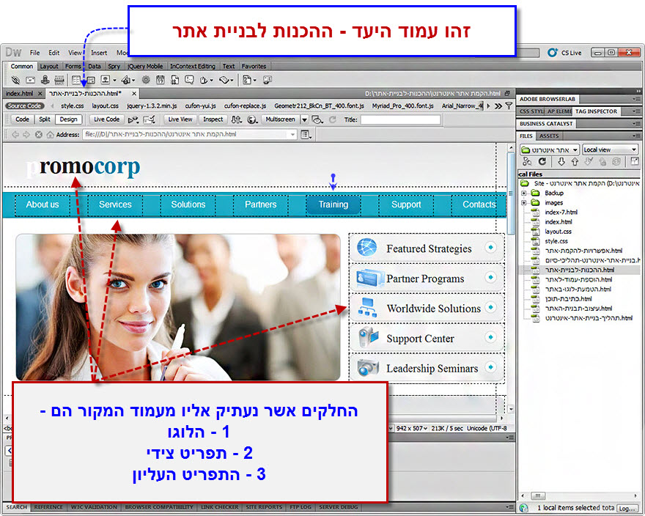Expand the images folder
The width and height of the screenshot is (645, 516).
(524, 203)
